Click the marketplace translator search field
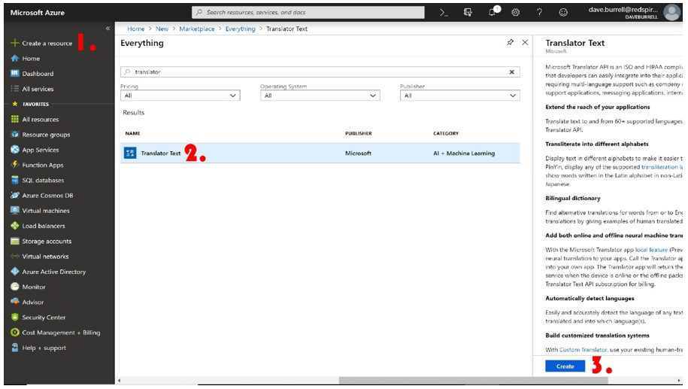 coord(320,72)
